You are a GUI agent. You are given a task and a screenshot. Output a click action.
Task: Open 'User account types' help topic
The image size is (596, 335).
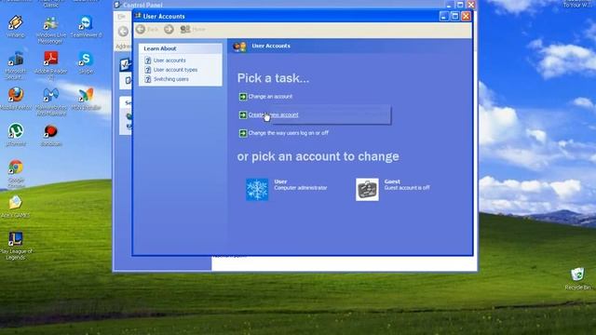(x=175, y=70)
